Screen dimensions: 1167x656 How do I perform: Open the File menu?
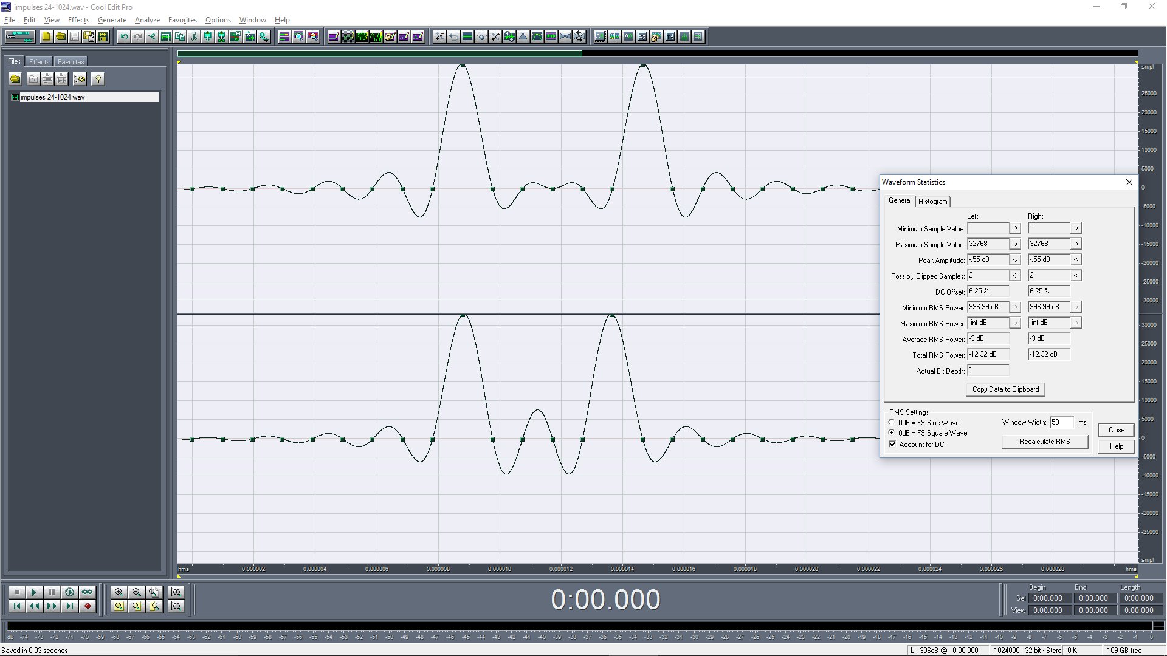point(10,19)
